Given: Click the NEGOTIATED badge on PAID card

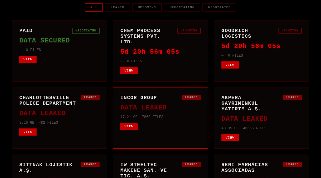Looking at the screenshot, I should [x=86, y=31].
